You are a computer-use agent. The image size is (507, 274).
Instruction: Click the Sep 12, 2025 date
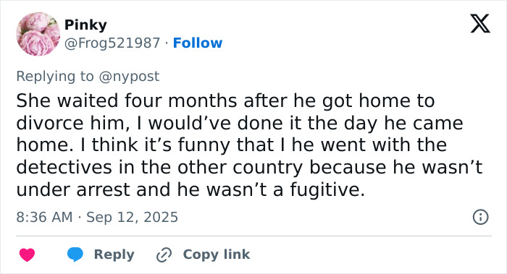coord(132,217)
